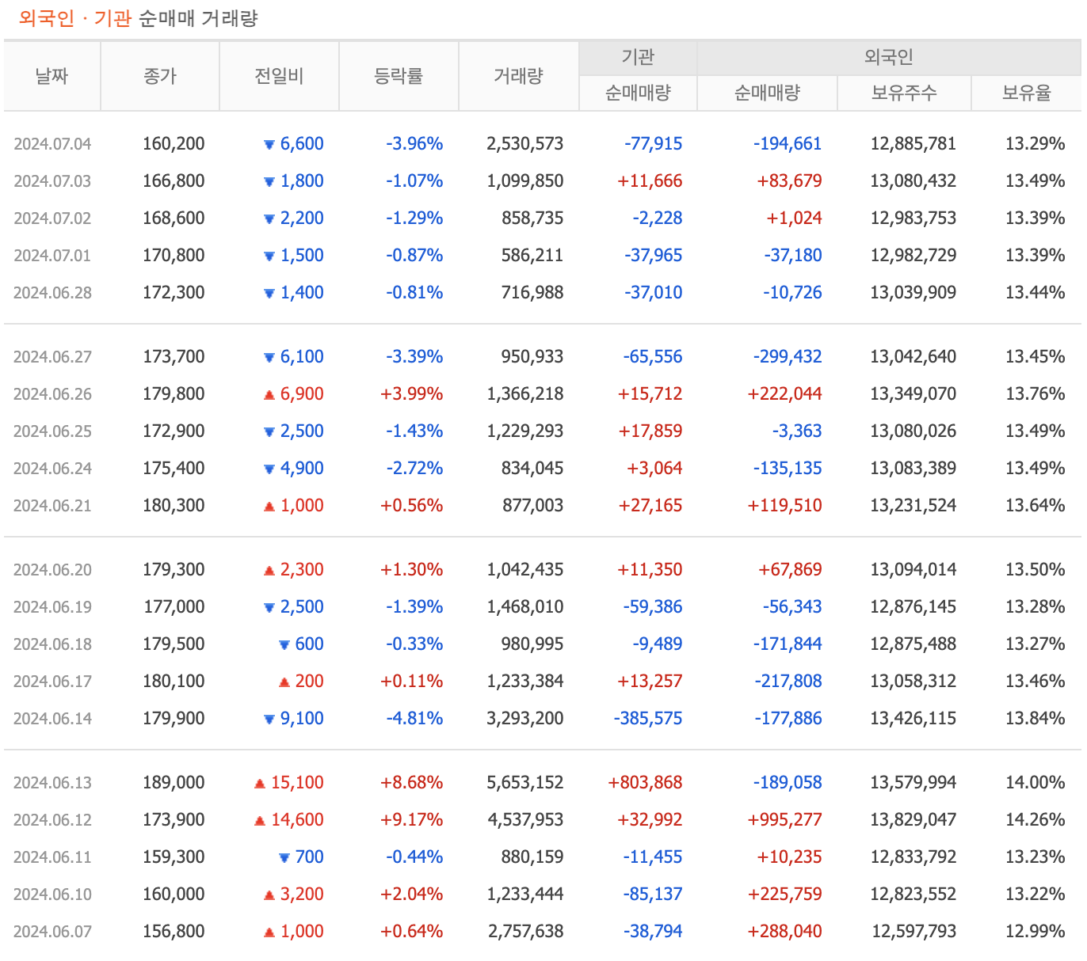Viewport: 1087px width, 961px height.
Task: Select the closing price cell showing 160,200
Action: [x=174, y=144]
